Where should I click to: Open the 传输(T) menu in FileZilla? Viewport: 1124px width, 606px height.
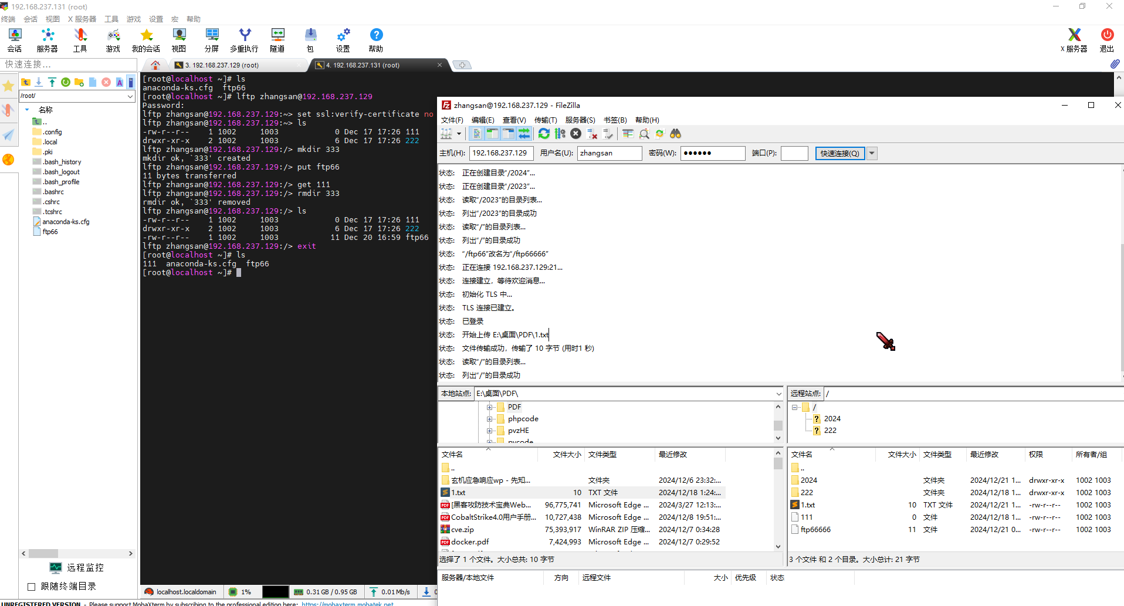point(545,120)
